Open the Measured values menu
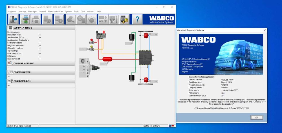The height and width of the screenshot is (133, 282). pos(55,12)
